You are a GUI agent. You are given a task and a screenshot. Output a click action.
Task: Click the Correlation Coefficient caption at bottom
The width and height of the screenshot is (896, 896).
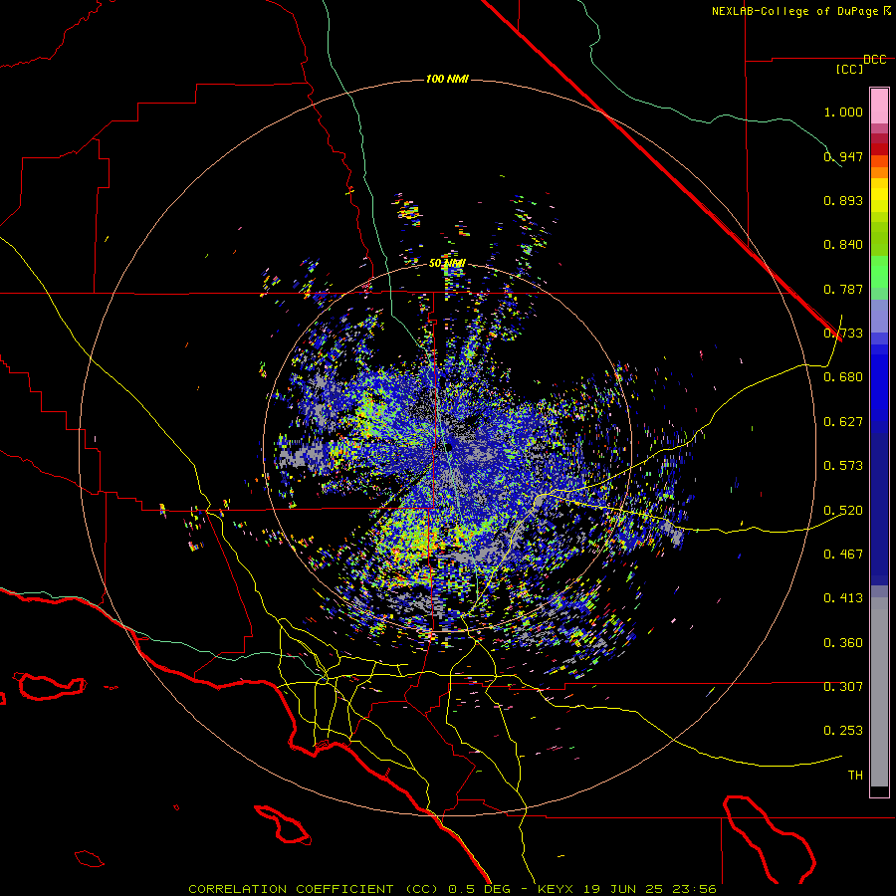pyautogui.click(x=452, y=889)
